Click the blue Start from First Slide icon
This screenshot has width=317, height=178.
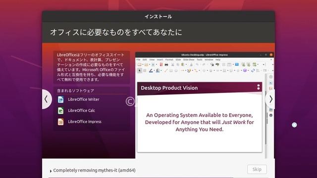(x=237, y=64)
